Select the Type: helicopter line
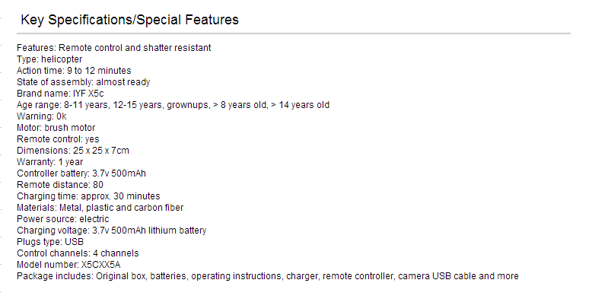The image size is (592, 299). (x=49, y=59)
